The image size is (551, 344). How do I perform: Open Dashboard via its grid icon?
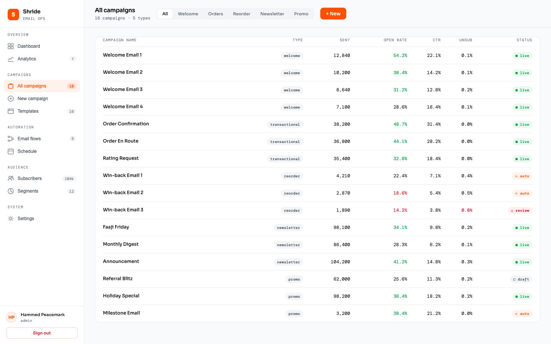coord(11,46)
